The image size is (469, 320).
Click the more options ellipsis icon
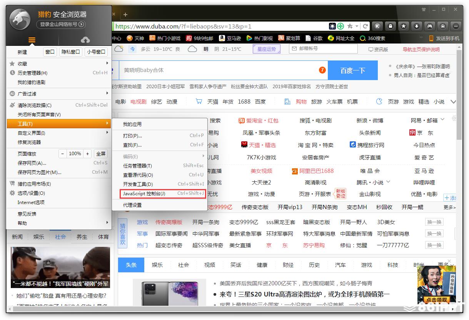click(456, 26)
